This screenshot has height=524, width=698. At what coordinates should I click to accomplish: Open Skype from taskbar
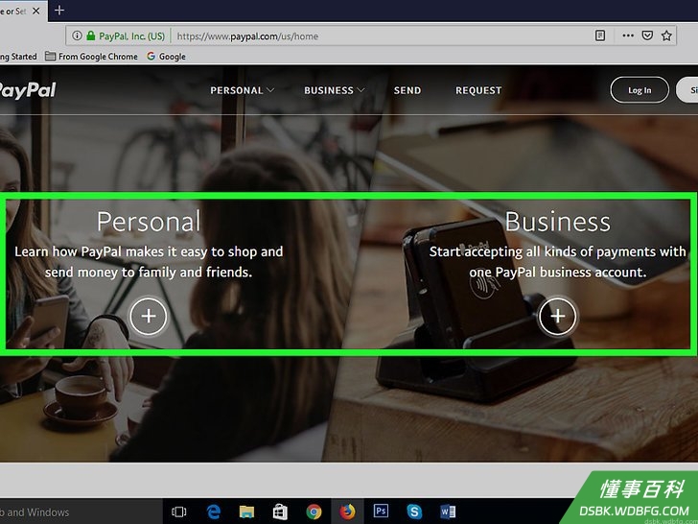click(x=414, y=512)
